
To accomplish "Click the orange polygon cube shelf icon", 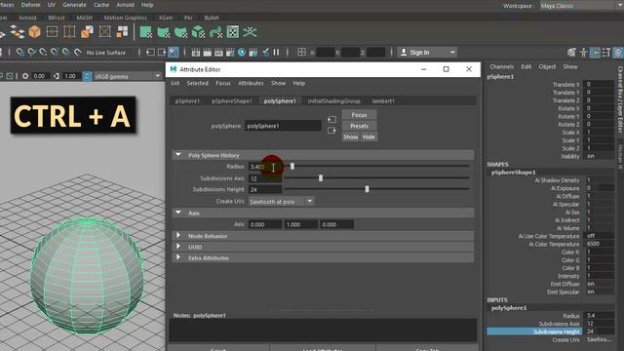I will (35, 32).
